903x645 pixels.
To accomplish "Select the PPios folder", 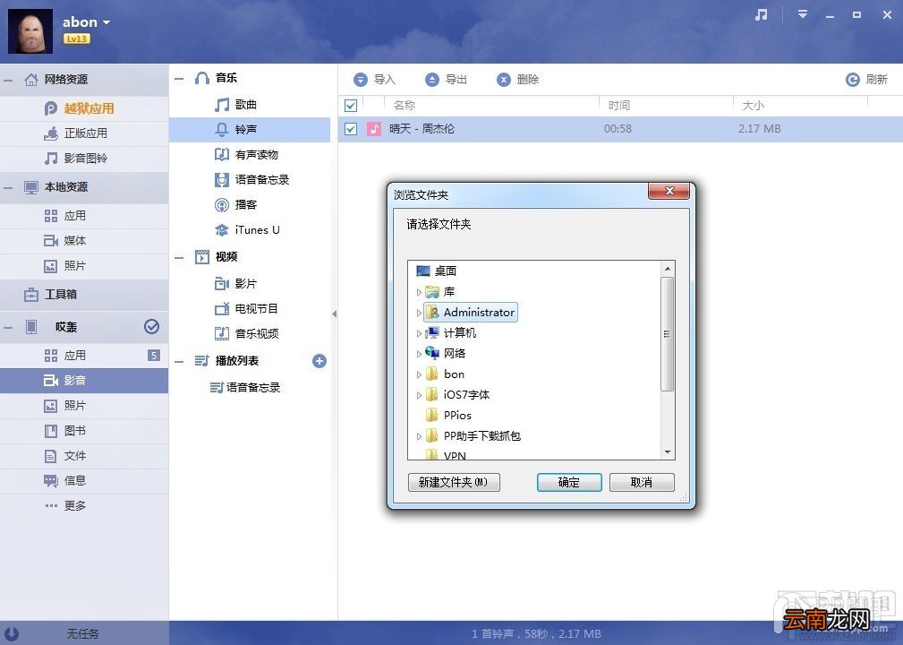I will [448, 416].
